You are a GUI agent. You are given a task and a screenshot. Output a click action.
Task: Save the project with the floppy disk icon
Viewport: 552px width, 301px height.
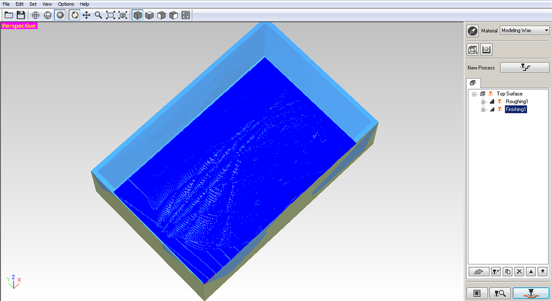(x=21, y=15)
